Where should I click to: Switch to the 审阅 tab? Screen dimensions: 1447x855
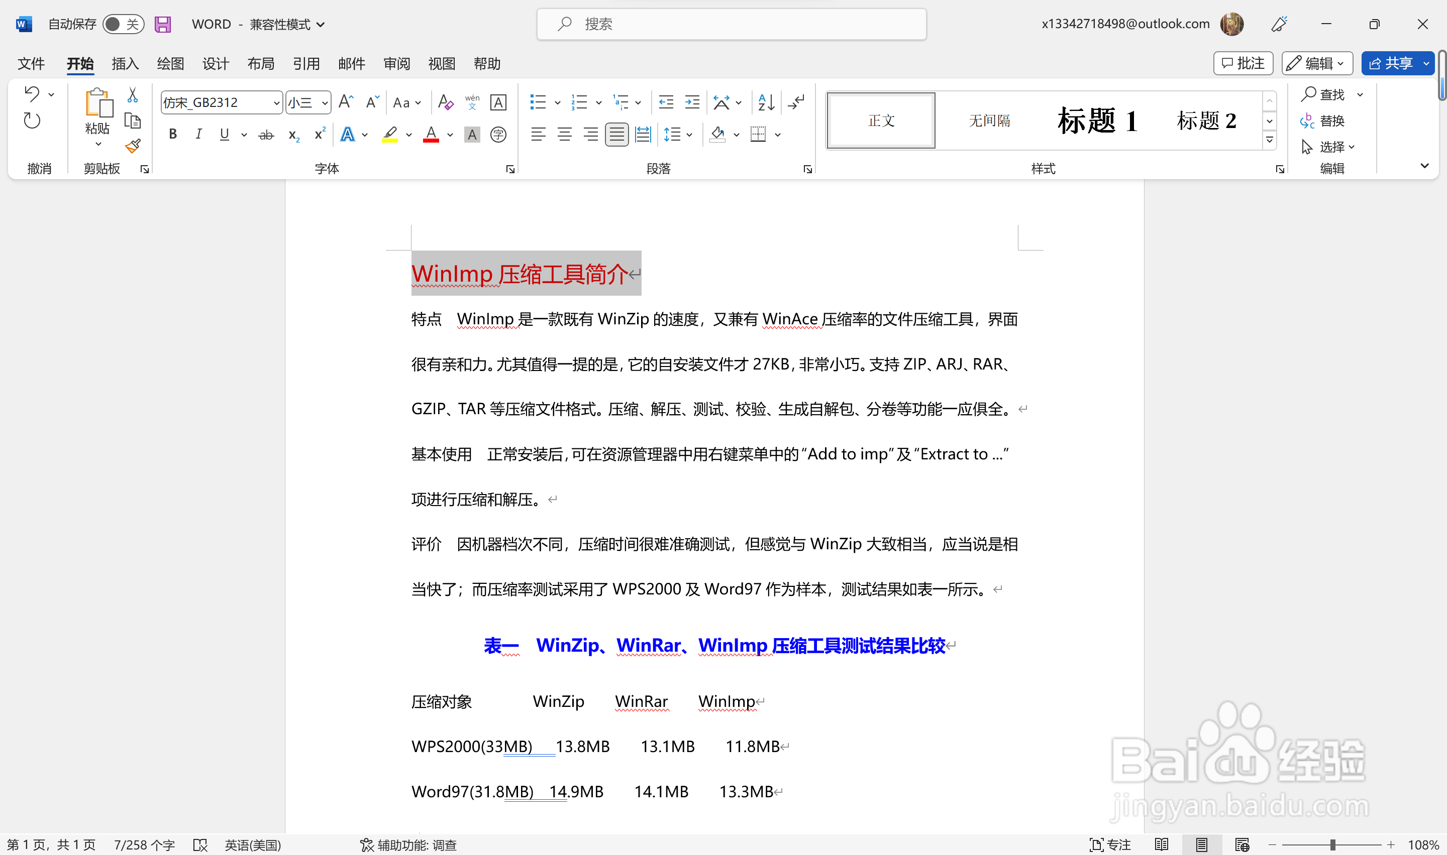(x=396, y=63)
